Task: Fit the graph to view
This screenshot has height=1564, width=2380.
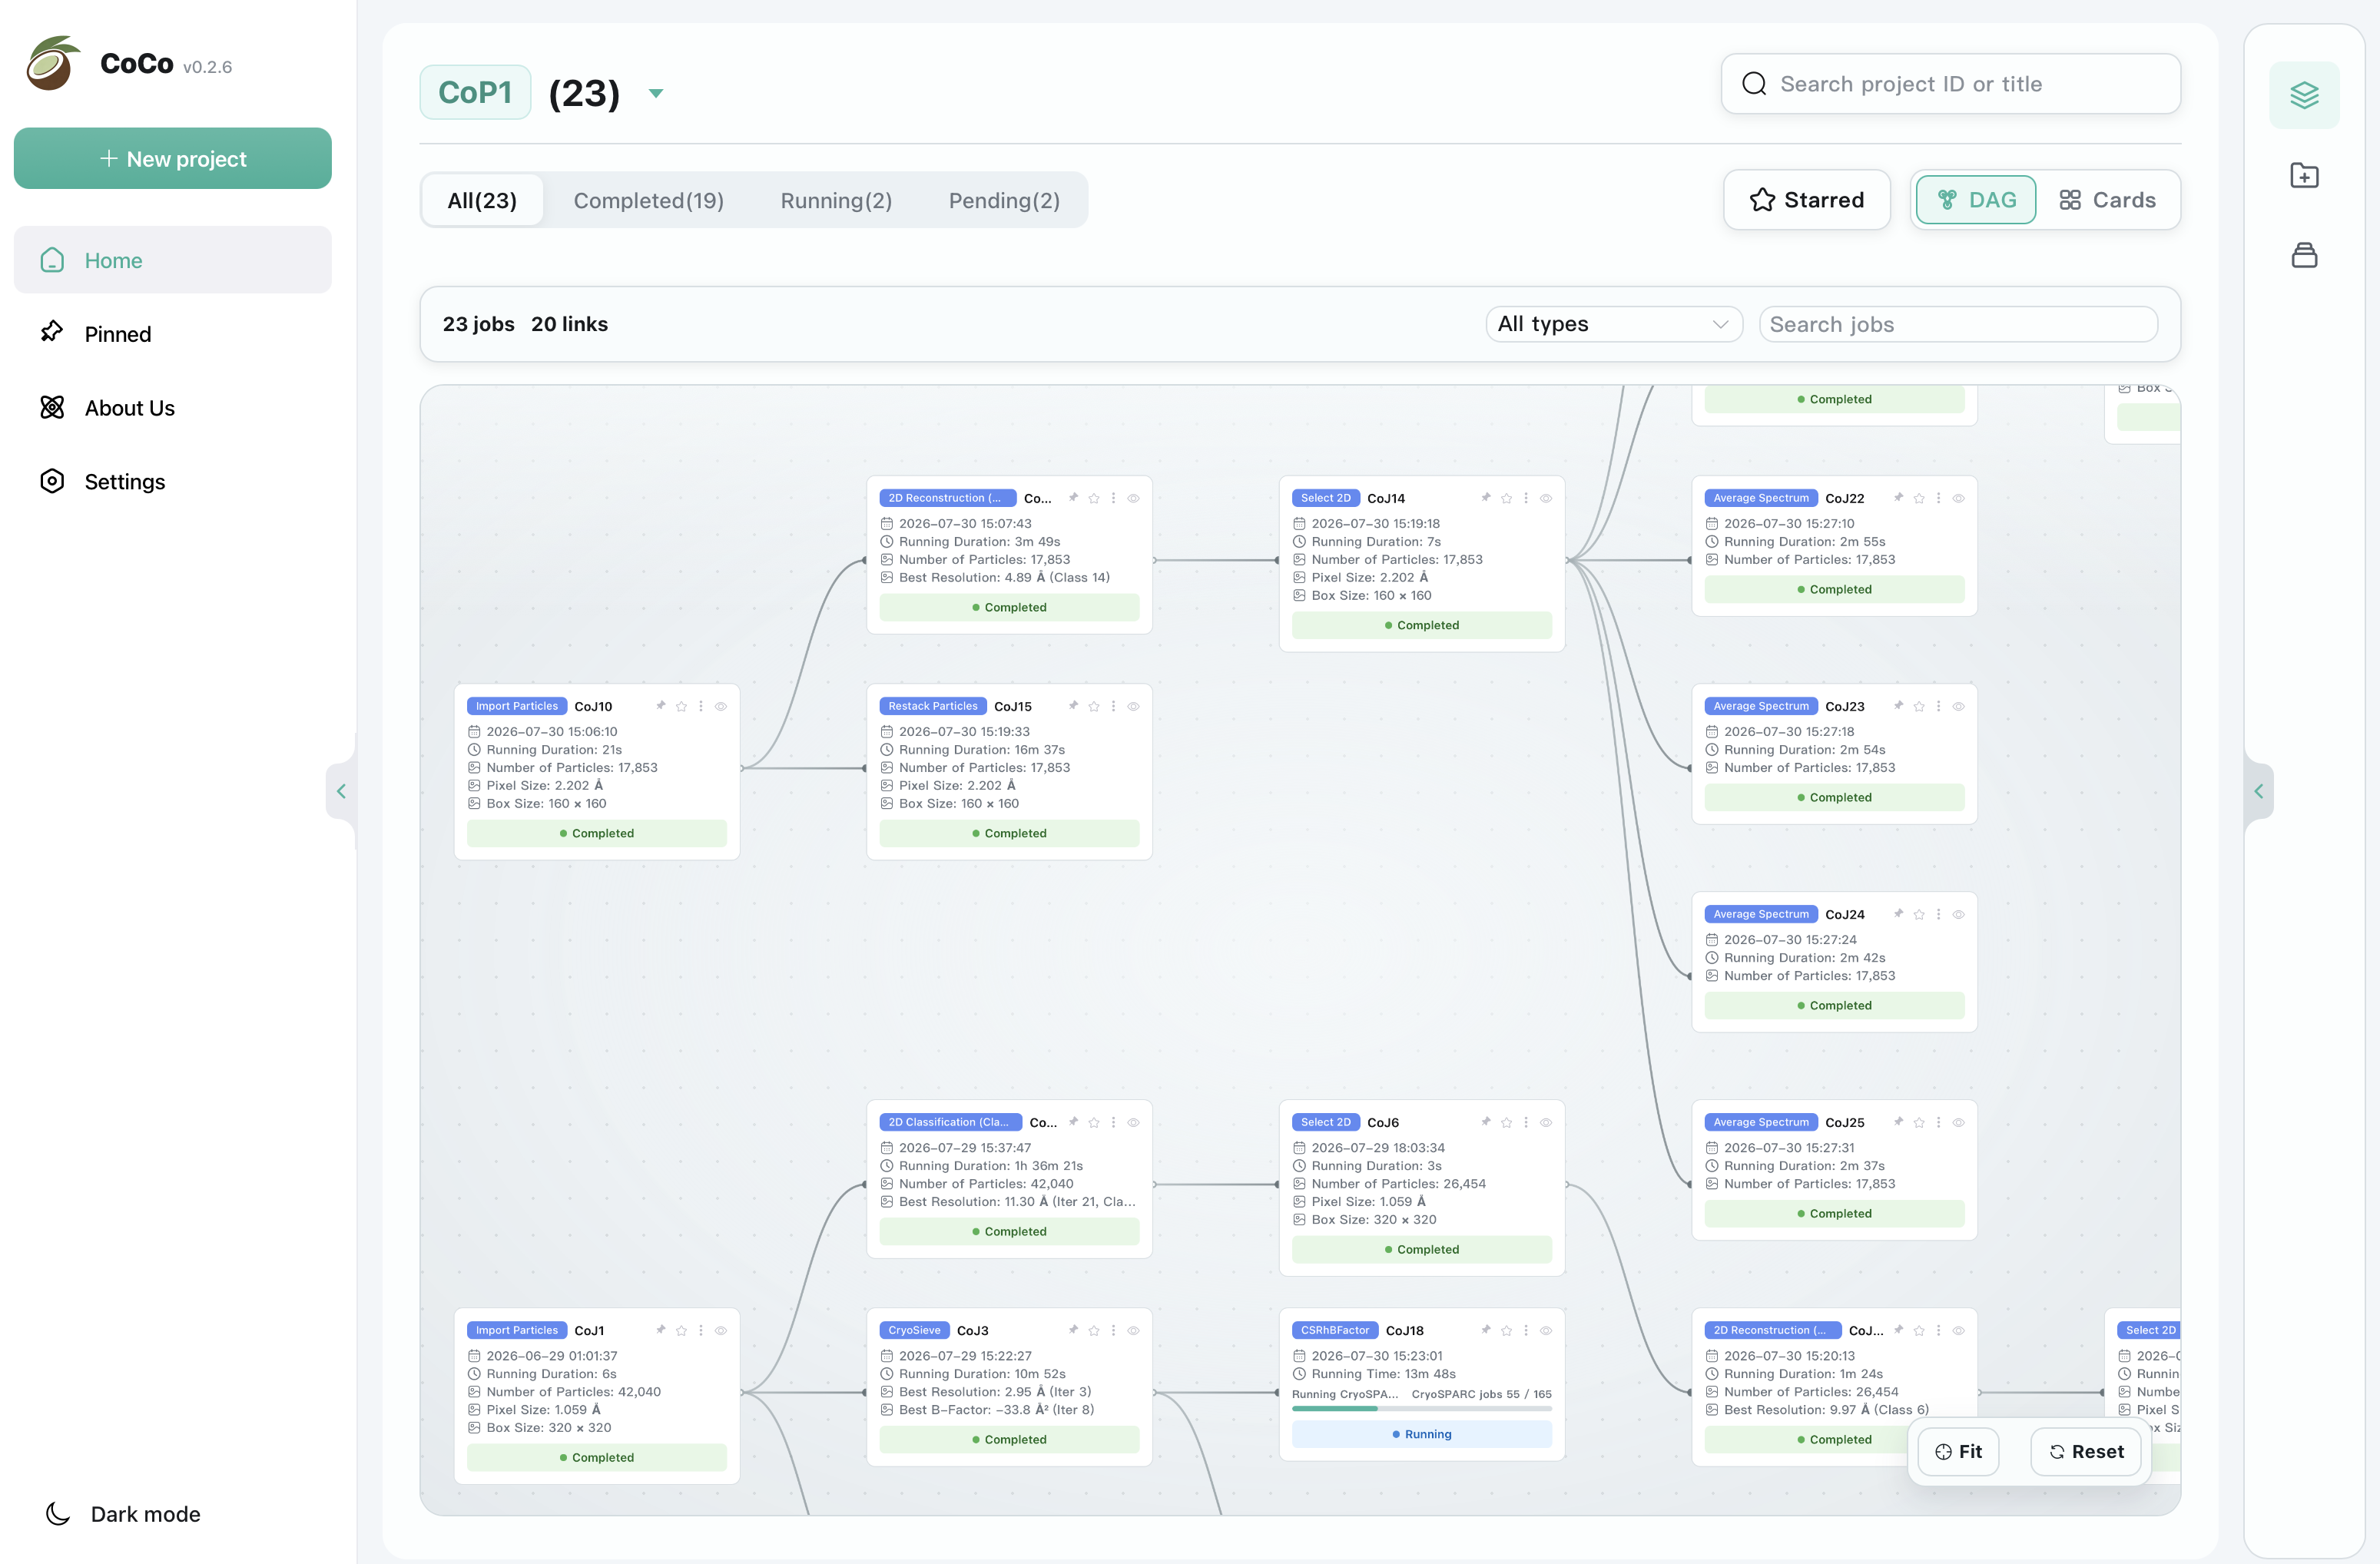Action: tap(1958, 1451)
